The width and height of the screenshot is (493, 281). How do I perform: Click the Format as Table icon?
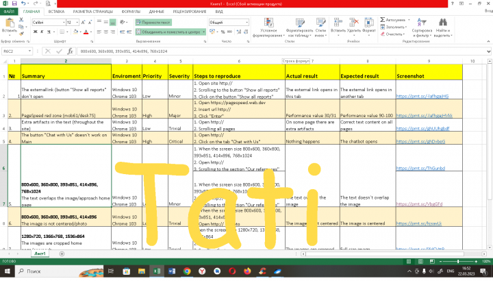pos(300,23)
